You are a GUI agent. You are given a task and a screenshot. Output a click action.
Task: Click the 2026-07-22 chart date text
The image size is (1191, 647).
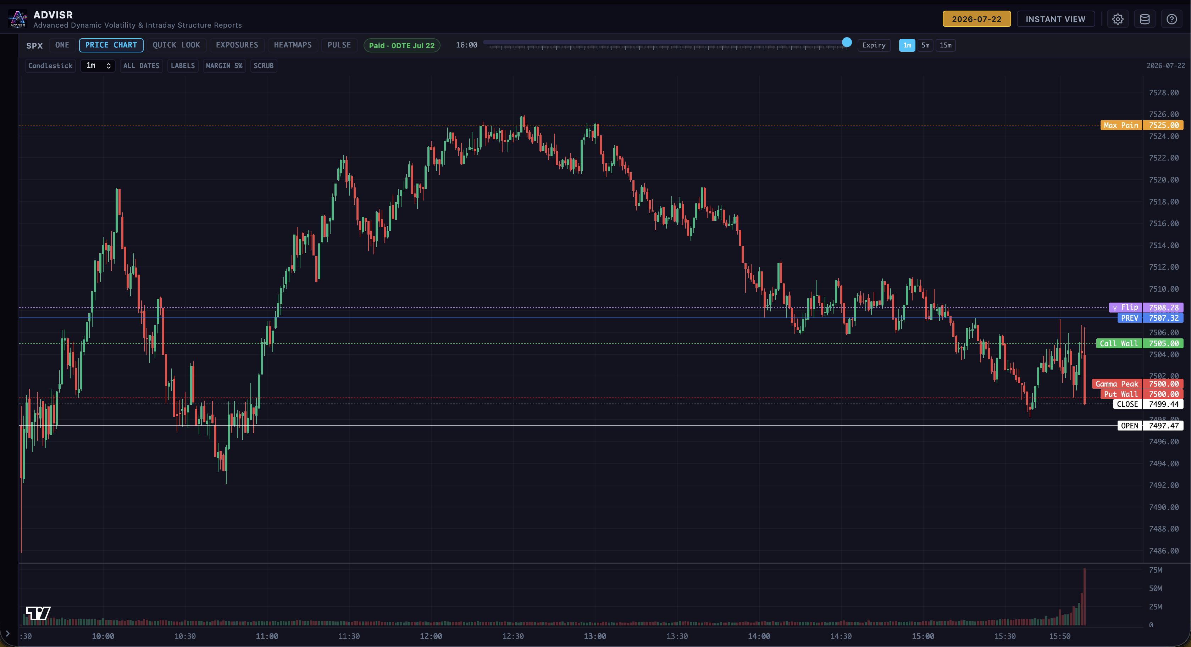pos(1165,66)
